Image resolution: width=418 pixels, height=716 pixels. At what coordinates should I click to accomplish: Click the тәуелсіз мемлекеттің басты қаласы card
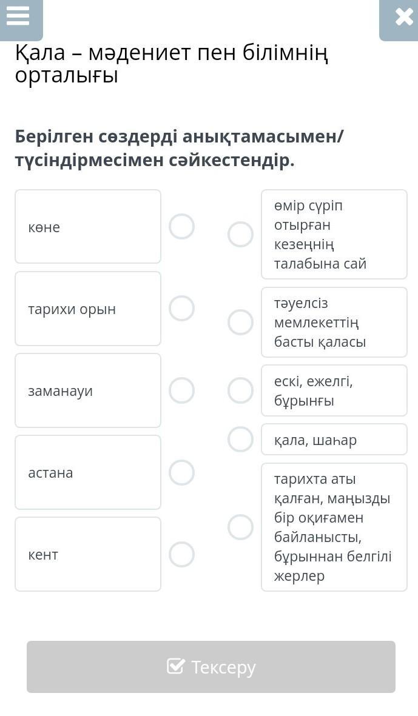(334, 322)
